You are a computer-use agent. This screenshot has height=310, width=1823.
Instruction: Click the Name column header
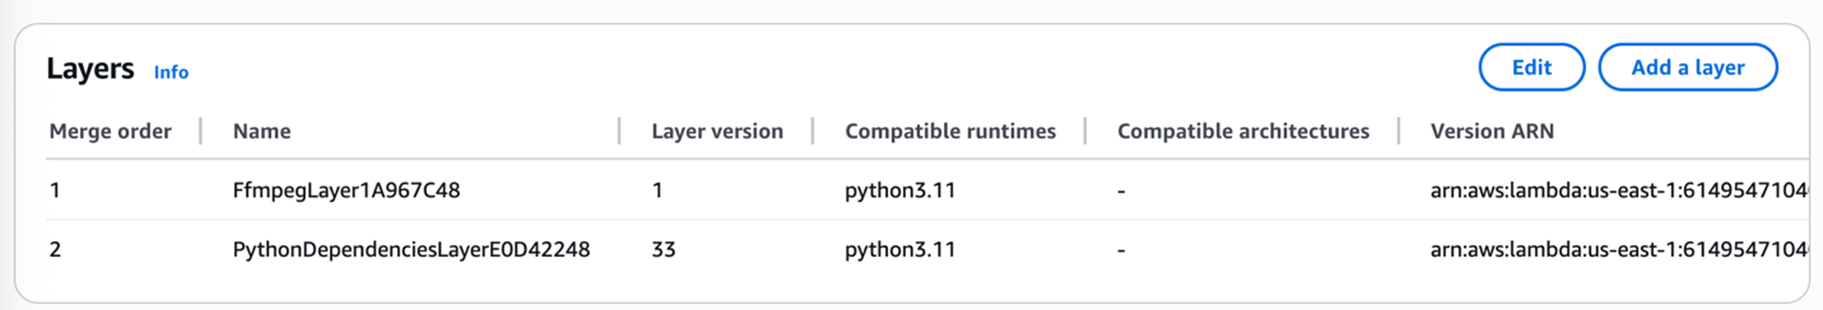[262, 131]
